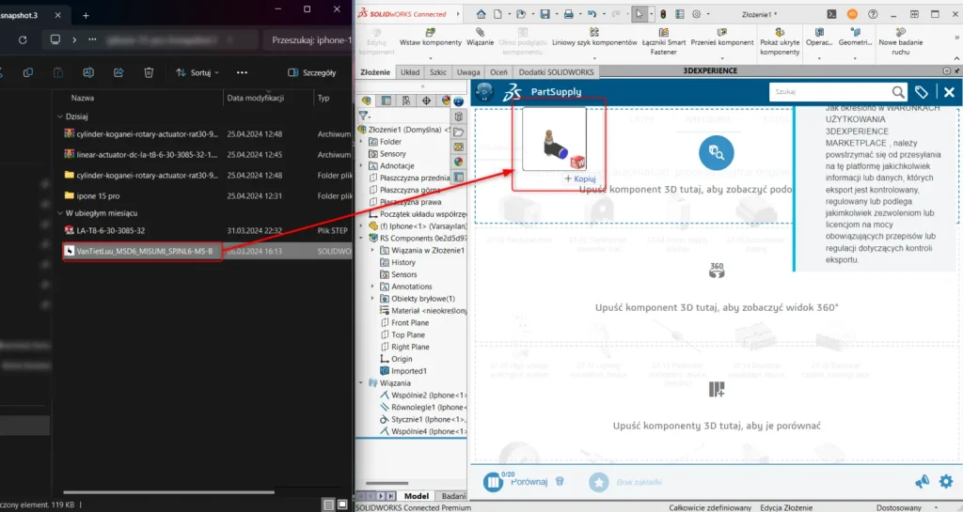This screenshot has width=963, height=512.
Task: Collapse the Dzisiaj group in Explorer
Action: pos(60,116)
